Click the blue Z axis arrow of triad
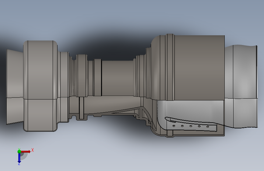The image size is (264, 171). pos(19,158)
